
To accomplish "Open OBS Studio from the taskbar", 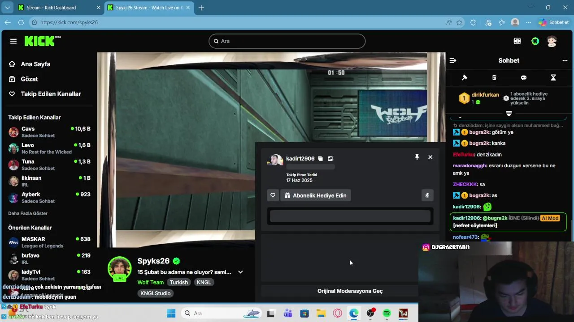I will click(370, 314).
